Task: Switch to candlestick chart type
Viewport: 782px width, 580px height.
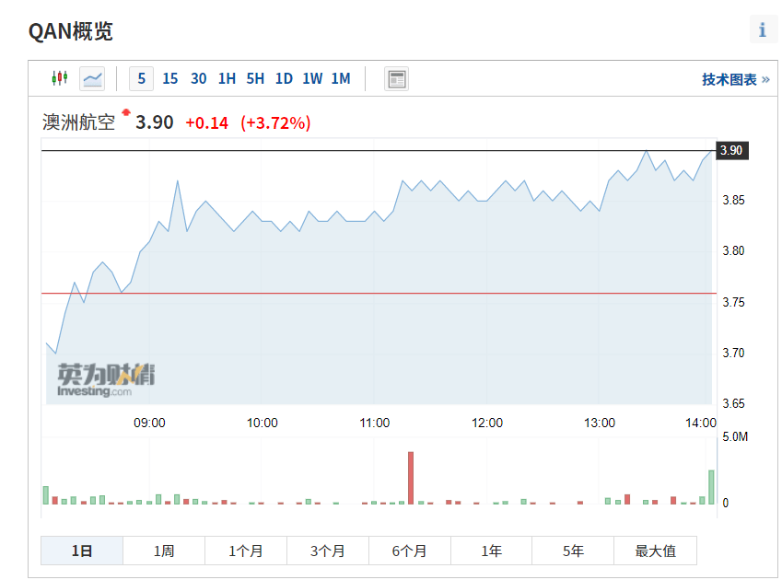Action: click(x=60, y=78)
